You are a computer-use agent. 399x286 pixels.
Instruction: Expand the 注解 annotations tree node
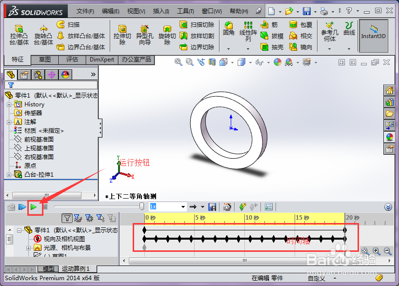(x=9, y=122)
